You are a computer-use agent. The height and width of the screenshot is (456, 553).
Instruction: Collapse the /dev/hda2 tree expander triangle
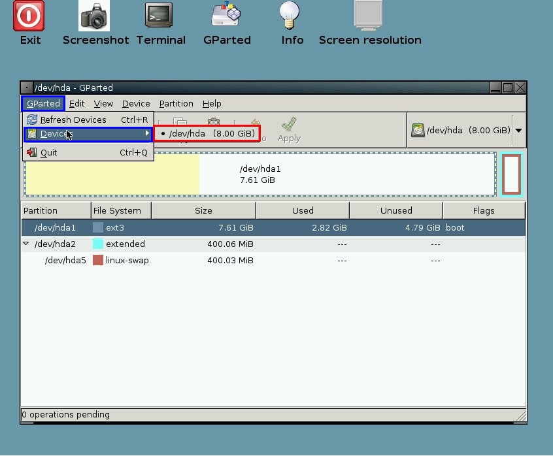point(25,244)
